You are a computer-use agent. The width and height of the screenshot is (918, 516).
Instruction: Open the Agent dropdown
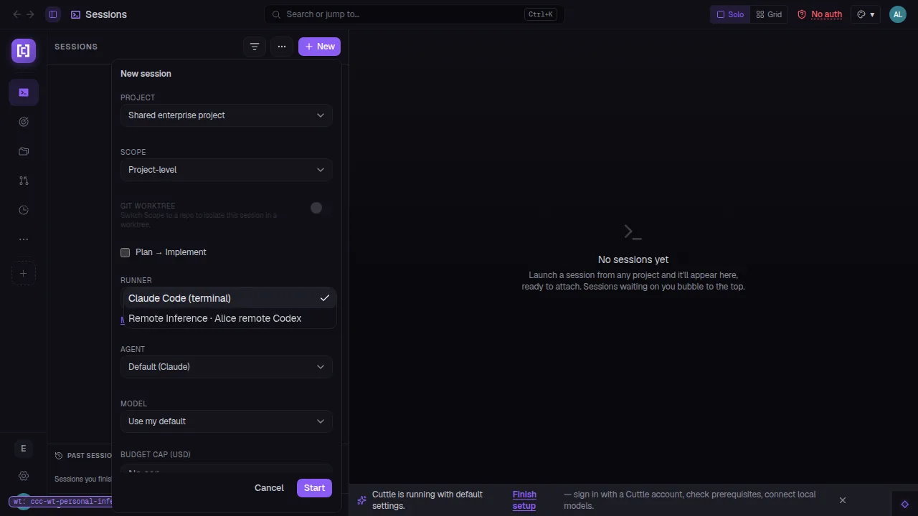pos(226,367)
